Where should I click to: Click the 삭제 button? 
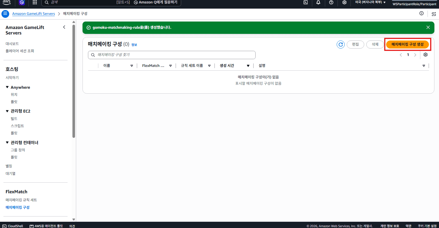(x=375, y=45)
